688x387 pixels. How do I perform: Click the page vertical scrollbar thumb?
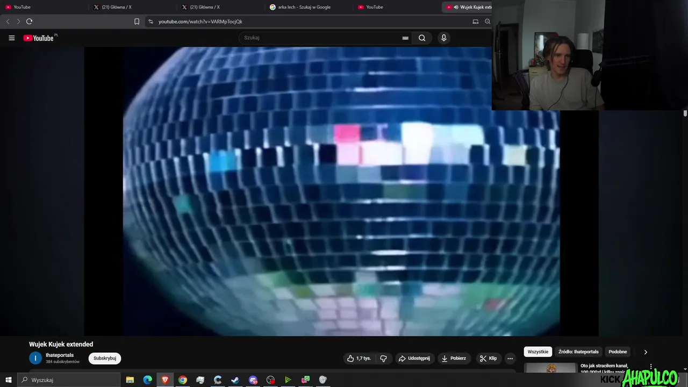[685, 113]
